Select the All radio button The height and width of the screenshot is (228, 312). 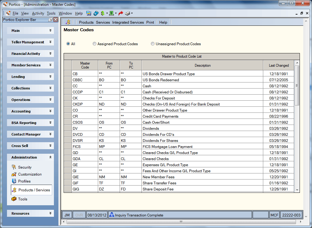tap(68, 44)
